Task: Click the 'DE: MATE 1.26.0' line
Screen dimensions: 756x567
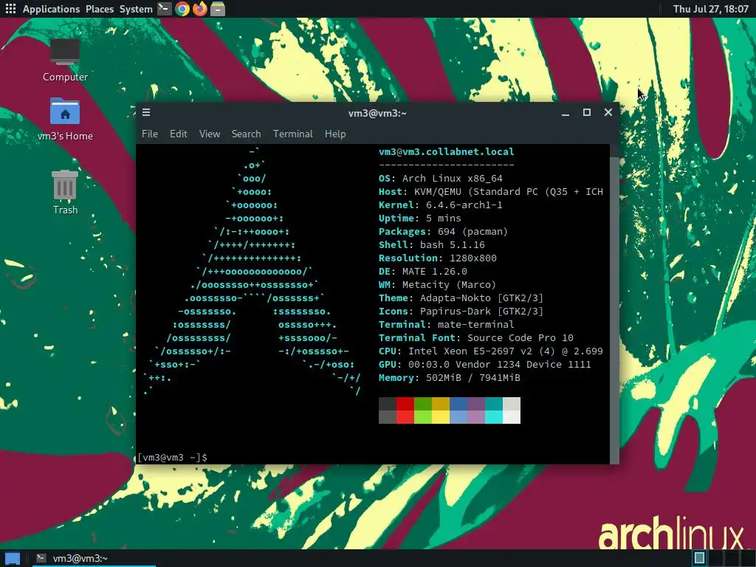Action: (423, 272)
